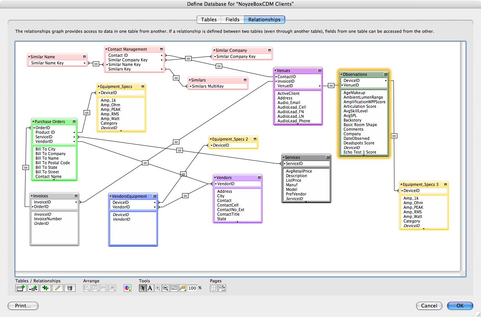The height and width of the screenshot is (317, 481).
Task: Switch to the Tables tab
Action: [209, 20]
